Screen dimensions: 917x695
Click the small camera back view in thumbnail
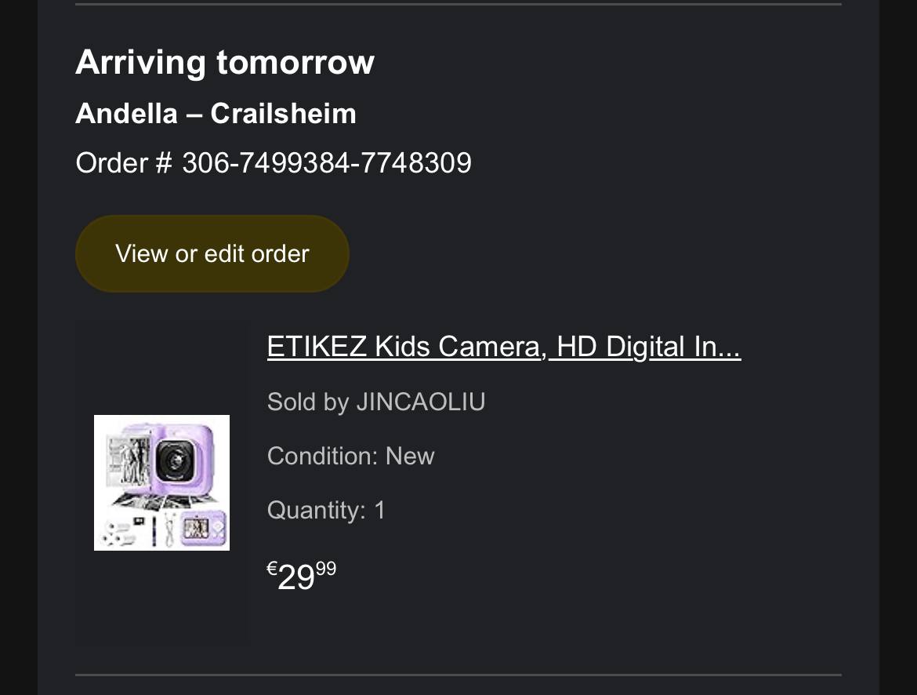[x=202, y=528]
